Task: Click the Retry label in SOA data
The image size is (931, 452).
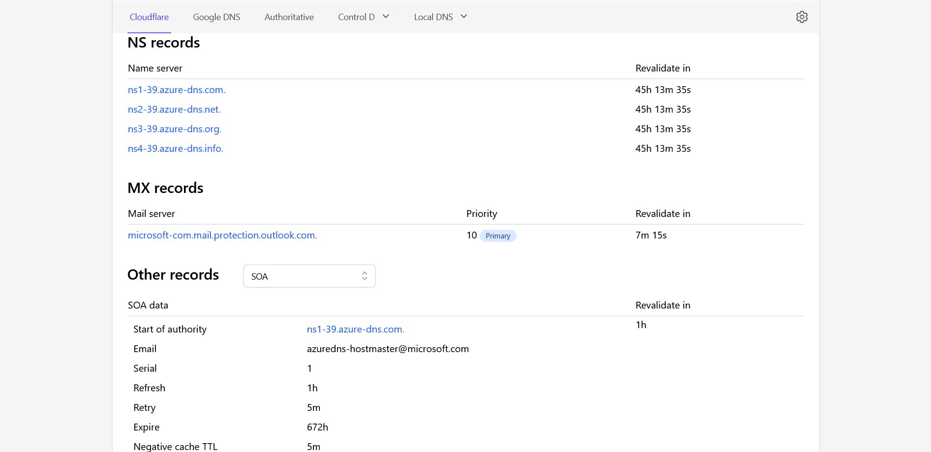Action: click(144, 407)
